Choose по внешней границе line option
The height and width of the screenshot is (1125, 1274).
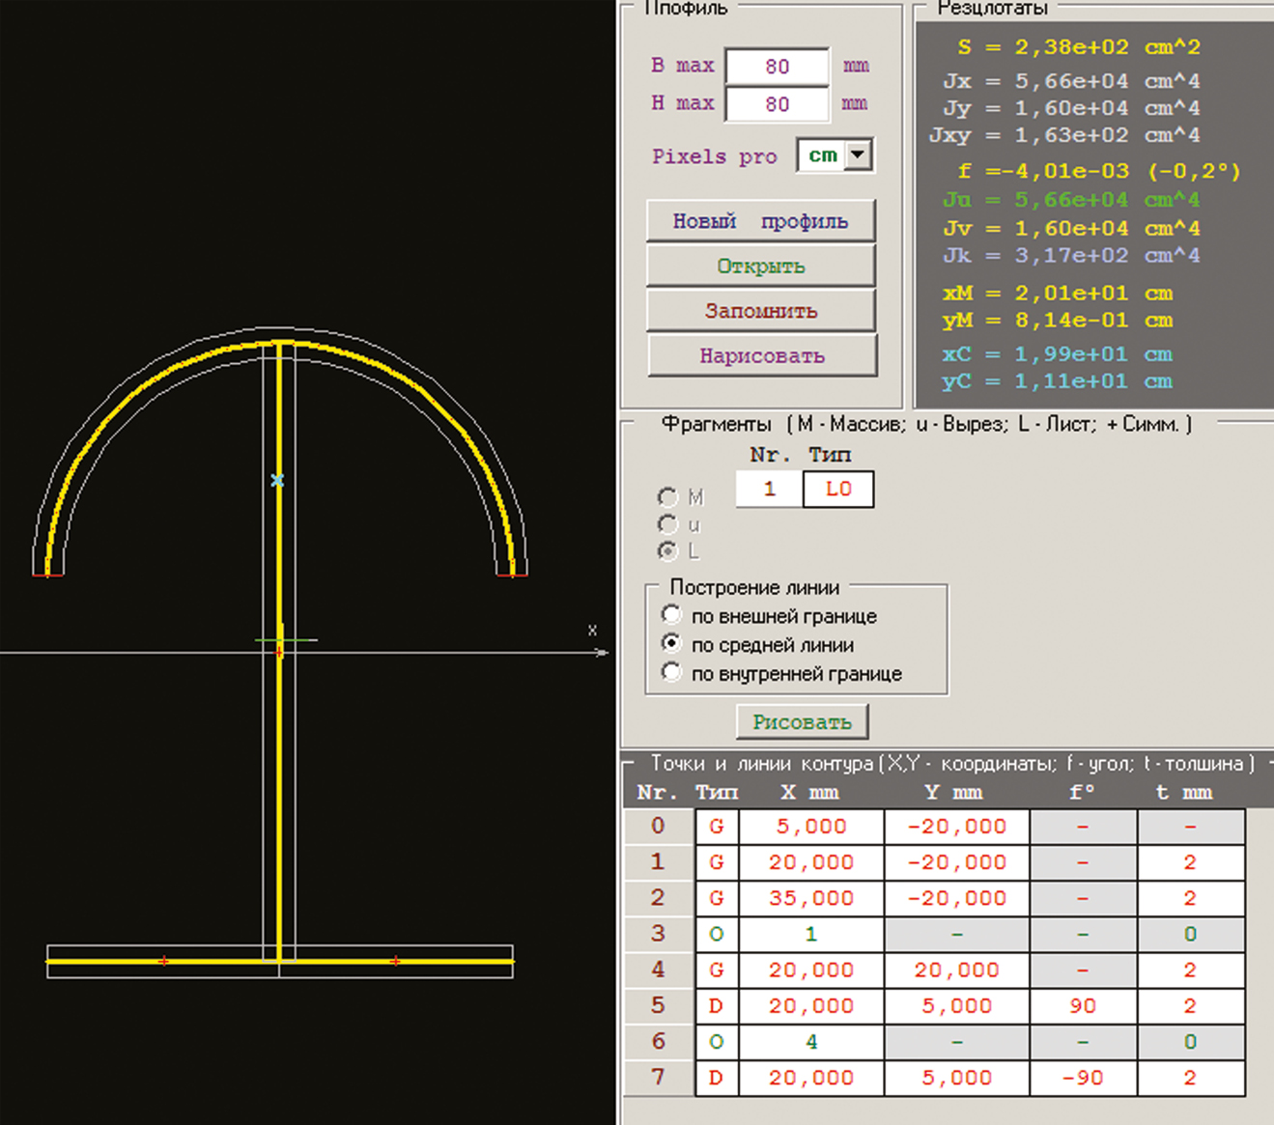tap(671, 615)
